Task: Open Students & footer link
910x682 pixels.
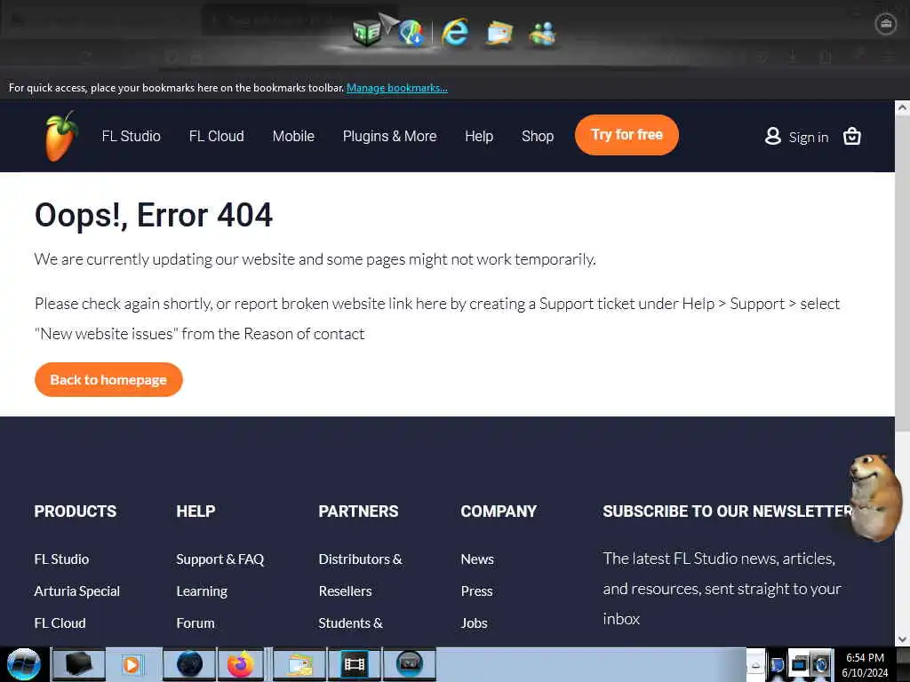Action: tap(350, 623)
